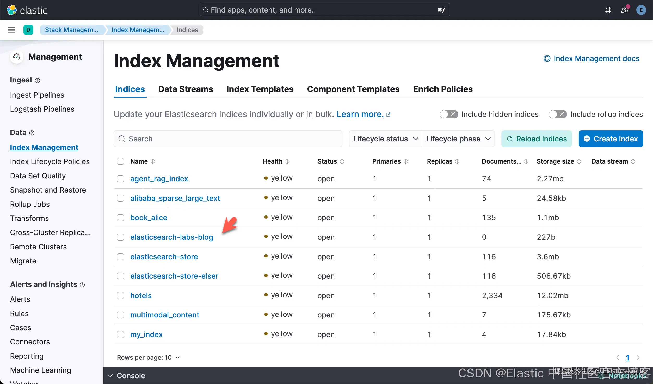Enable Include hidden indices switch
The height and width of the screenshot is (384, 653).
[x=449, y=114]
